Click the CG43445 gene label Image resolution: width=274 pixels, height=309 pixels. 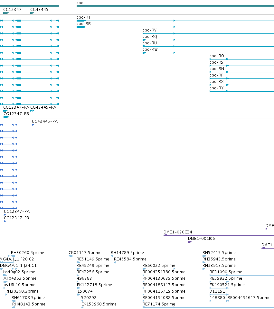click(x=39, y=9)
